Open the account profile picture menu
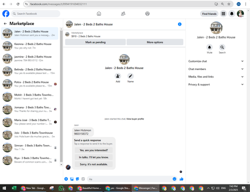250x192 pixels. click(x=240, y=13)
